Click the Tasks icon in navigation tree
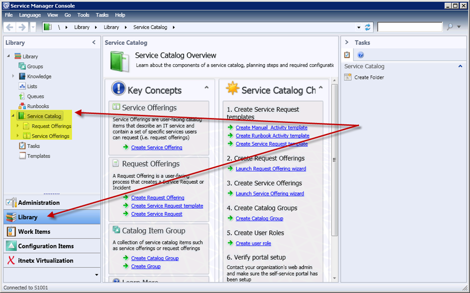 coord(22,146)
